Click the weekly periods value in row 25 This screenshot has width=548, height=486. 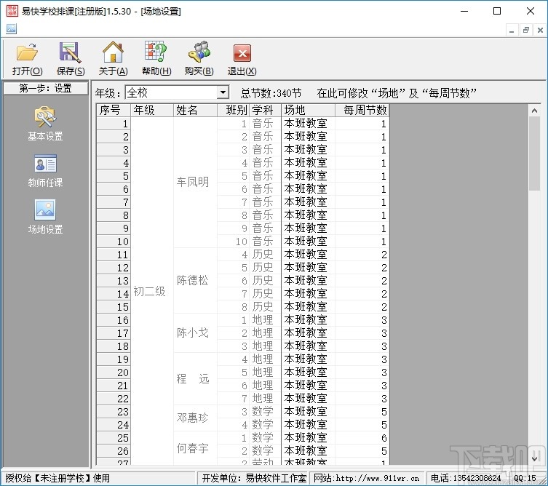point(362,438)
